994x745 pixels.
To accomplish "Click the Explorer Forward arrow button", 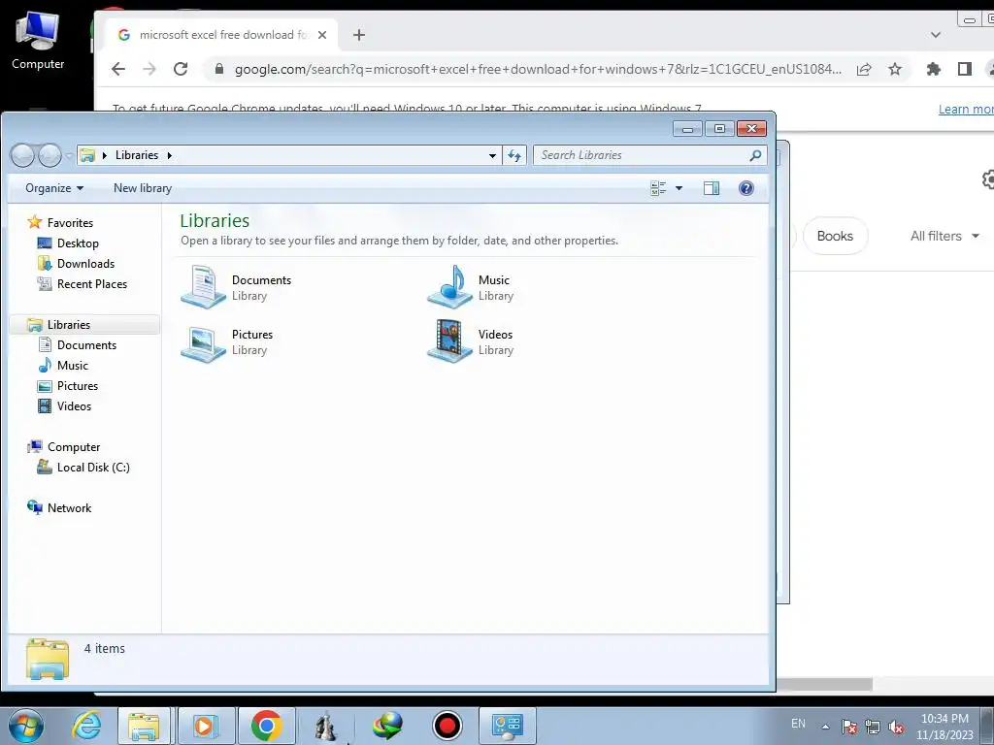I will pyautogui.click(x=50, y=155).
